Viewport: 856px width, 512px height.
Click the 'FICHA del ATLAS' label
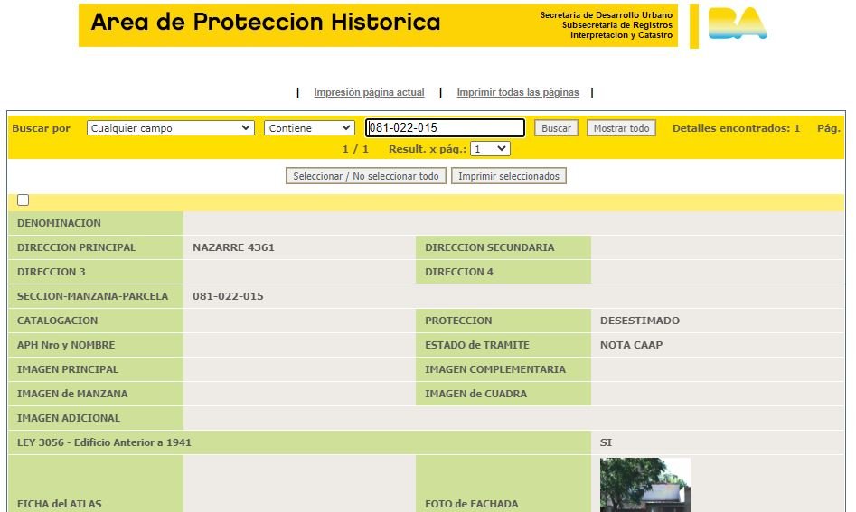[60, 504]
